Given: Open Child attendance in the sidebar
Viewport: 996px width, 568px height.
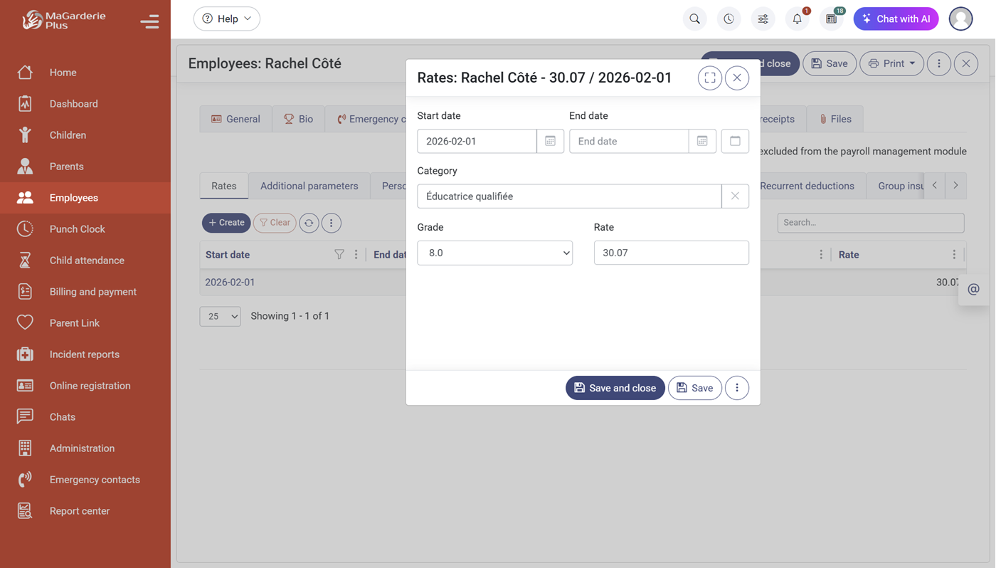Looking at the screenshot, I should click(x=85, y=261).
